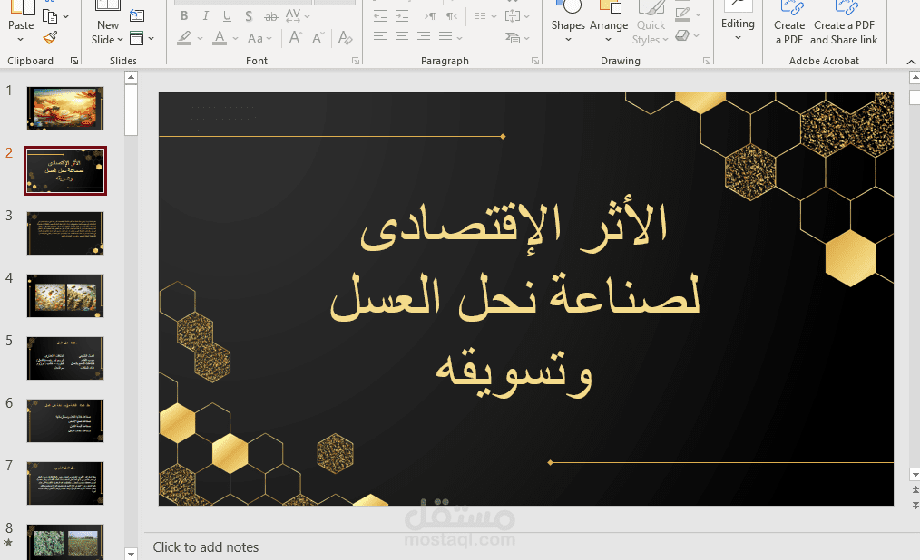Justify the paragraph text
The image size is (920, 560).
(x=445, y=39)
